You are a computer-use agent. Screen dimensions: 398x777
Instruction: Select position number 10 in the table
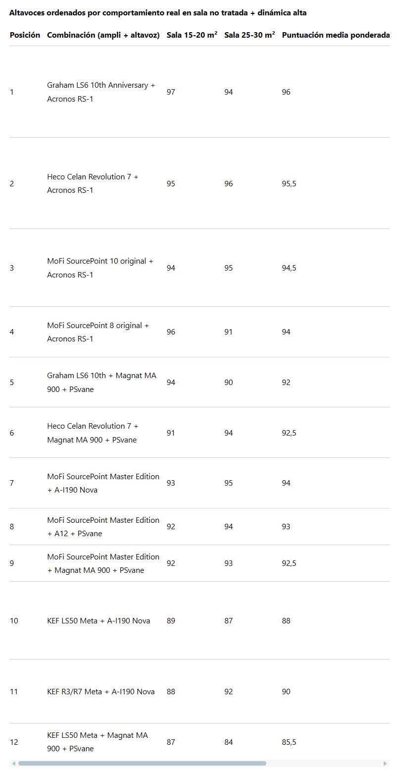(14, 621)
